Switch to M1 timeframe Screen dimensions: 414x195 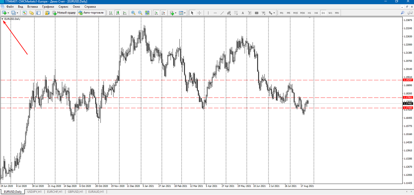[282, 13]
